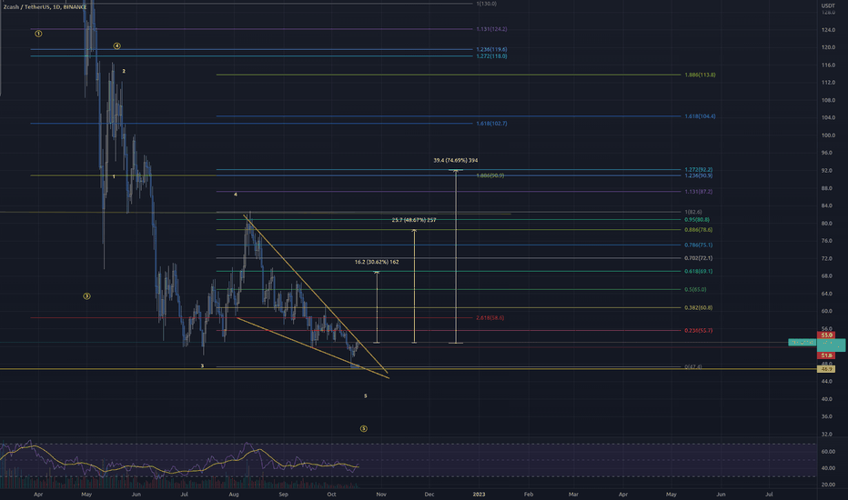This screenshot has height=500, width=848.
Task: Click the 39.4 (74.69%) price range label
Action: point(455,161)
